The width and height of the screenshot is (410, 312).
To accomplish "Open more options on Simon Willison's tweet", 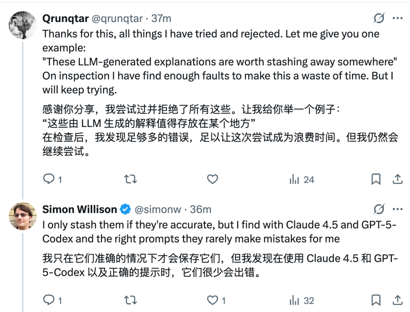I will tap(397, 209).
